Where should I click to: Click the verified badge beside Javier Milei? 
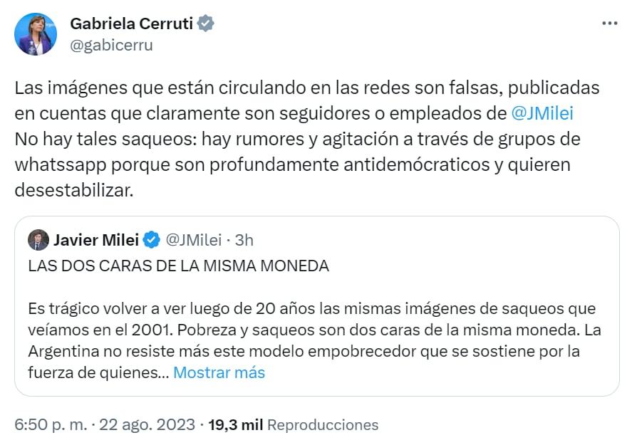click(151, 240)
